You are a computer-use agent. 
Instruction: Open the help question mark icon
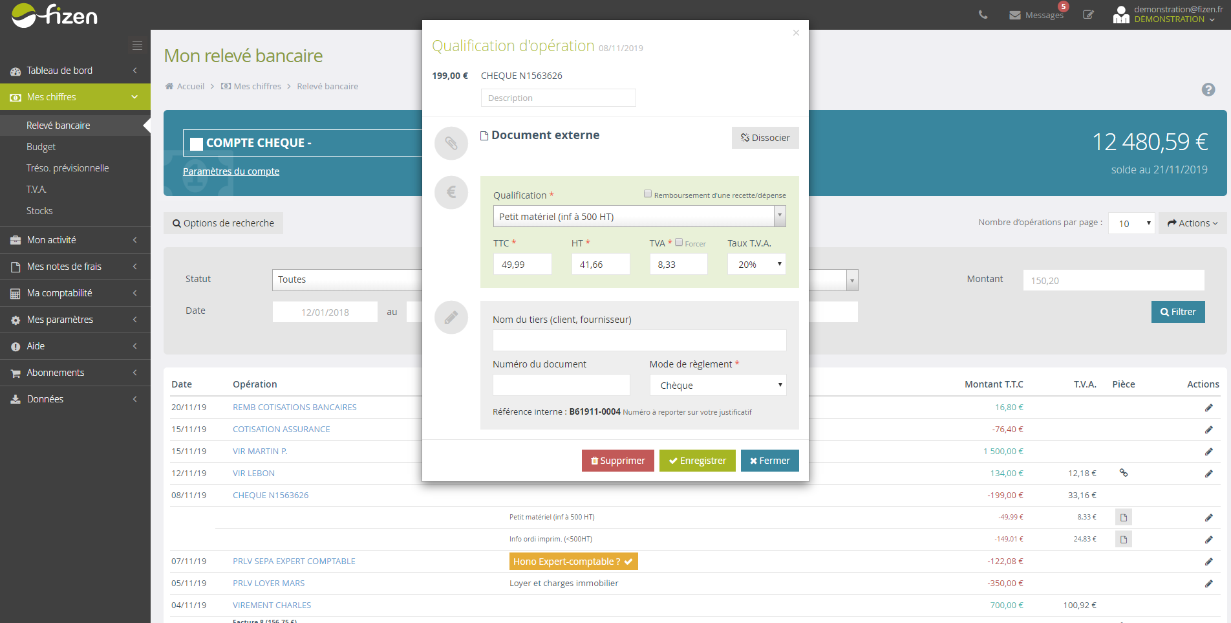(1208, 90)
